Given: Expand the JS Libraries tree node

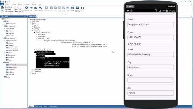Looking at the screenshot, I should 5,31.
